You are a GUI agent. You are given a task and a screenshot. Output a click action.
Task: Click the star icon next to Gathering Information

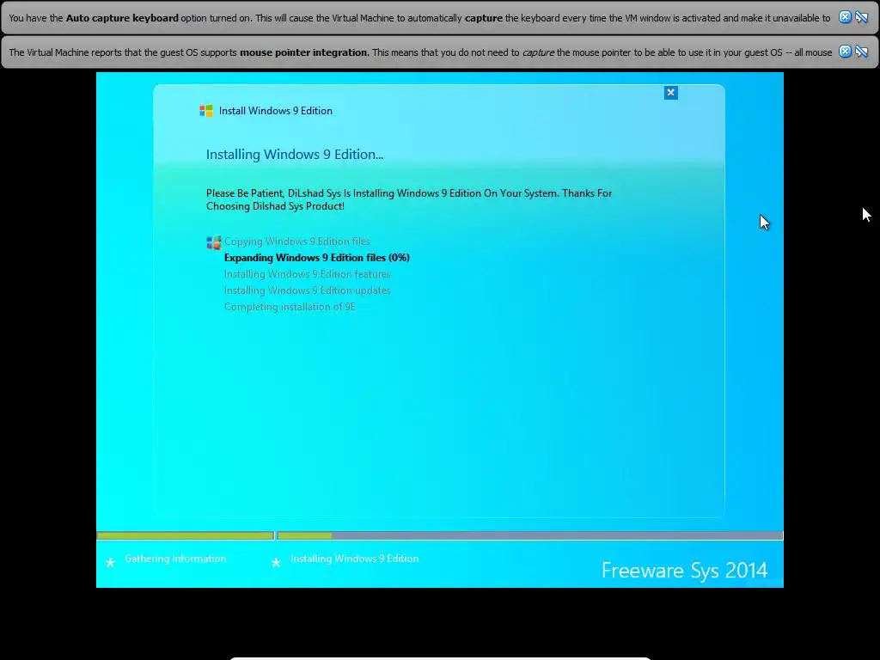pos(111,562)
